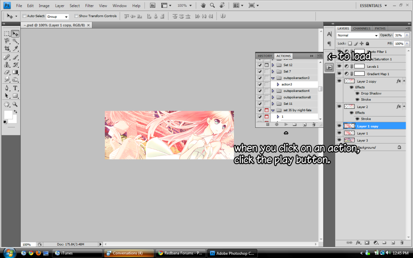Select the Hand tool in the toolbox
Image resolution: width=413 pixels, height=258 pixels.
7,104
